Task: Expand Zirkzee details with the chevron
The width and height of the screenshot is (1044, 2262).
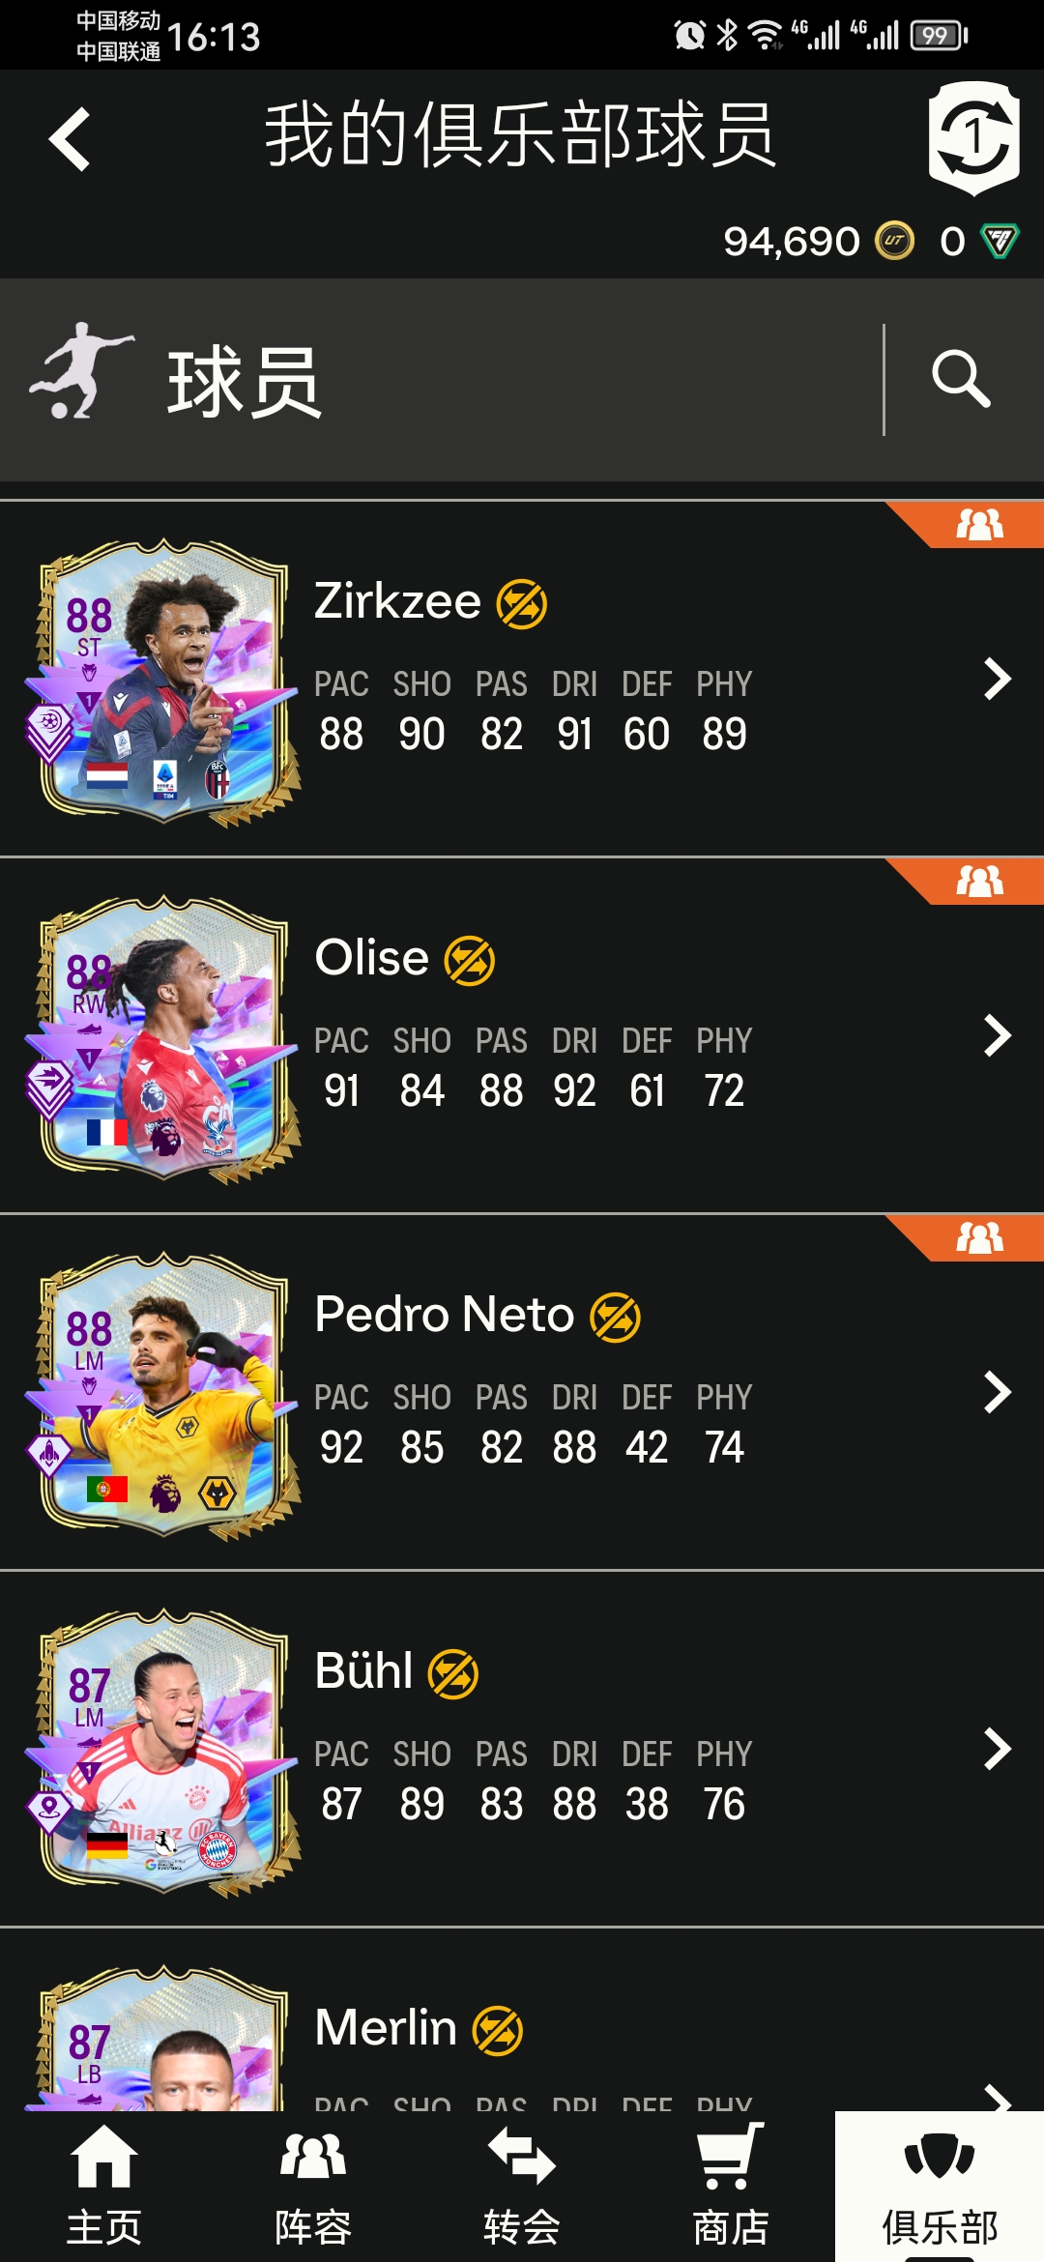Action: coord(997,679)
